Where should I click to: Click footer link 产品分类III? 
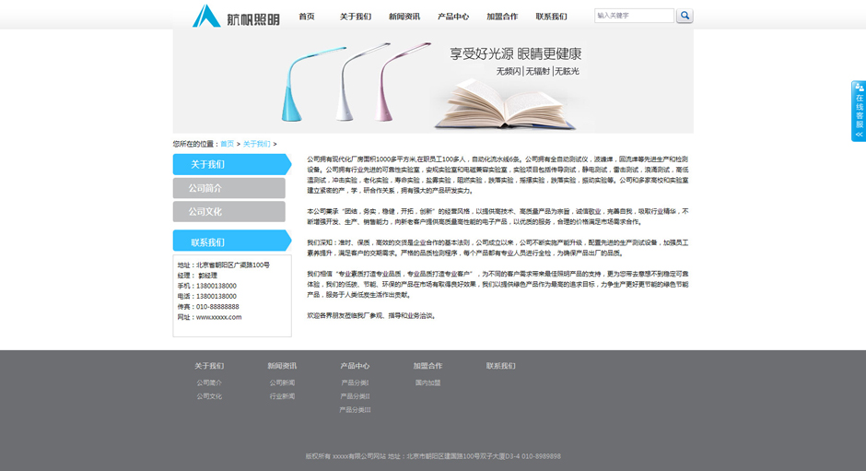click(355, 409)
